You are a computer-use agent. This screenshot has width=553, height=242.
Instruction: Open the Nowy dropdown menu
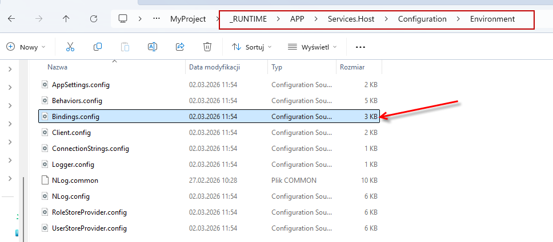coord(26,47)
